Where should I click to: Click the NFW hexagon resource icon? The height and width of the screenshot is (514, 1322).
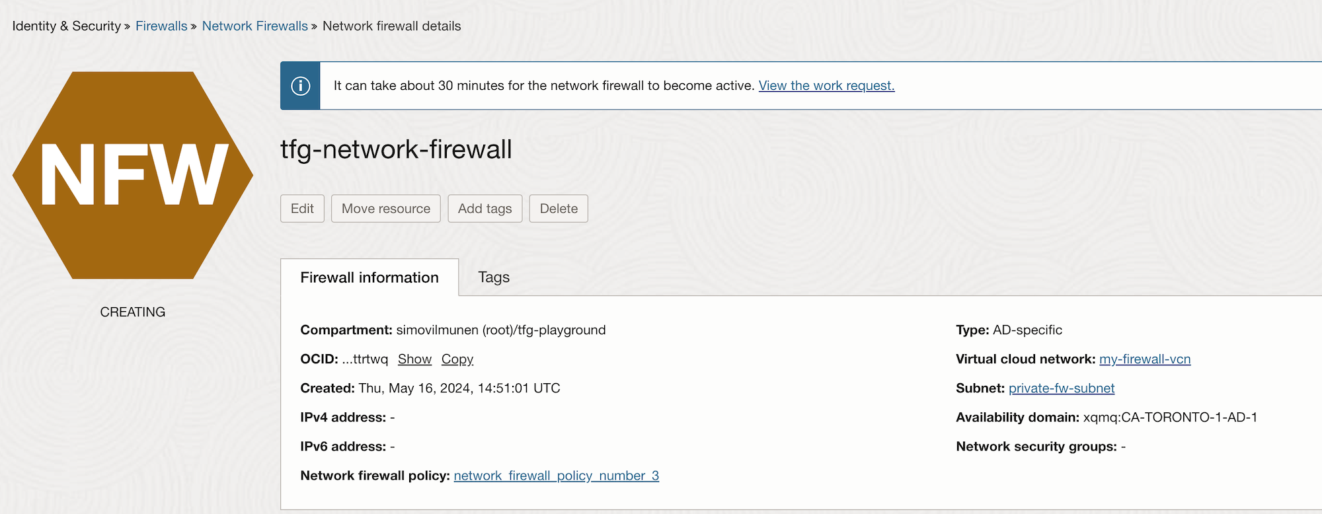coord(133,175)
